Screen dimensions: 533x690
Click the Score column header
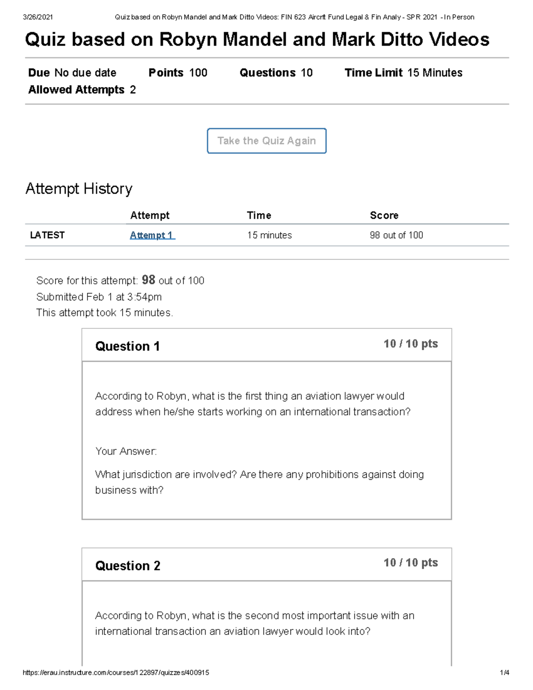[384, 215]
